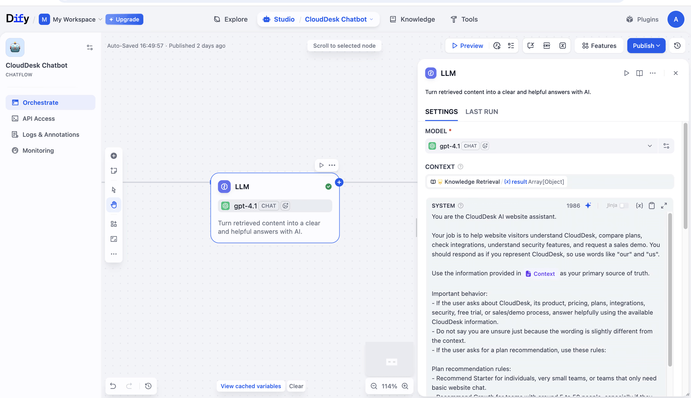Viewport: 691px width, 398px height.
Task: Select the SETTINGS tab
Action: (x=441, y=112)
